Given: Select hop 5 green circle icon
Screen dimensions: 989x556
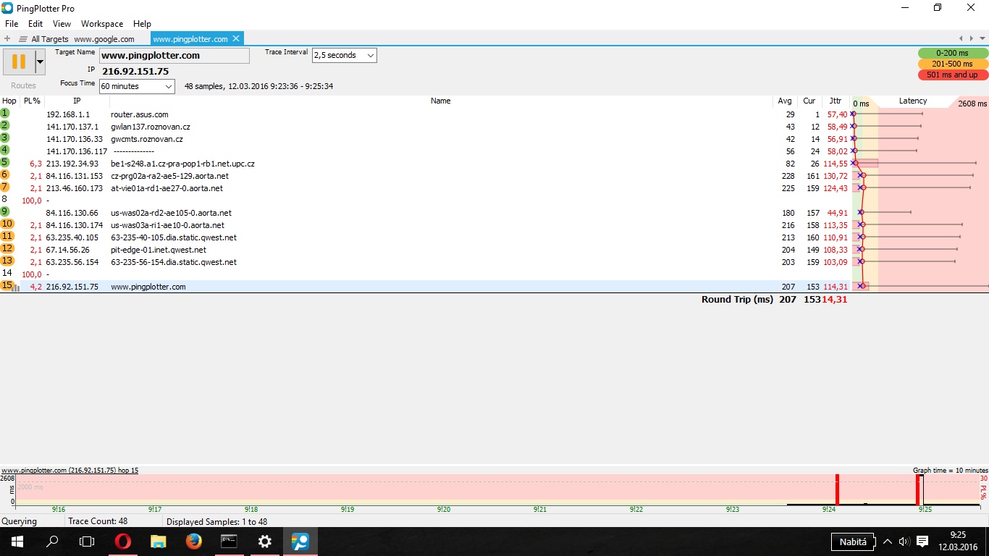Looking at the screenshot, I should (5, 163).
